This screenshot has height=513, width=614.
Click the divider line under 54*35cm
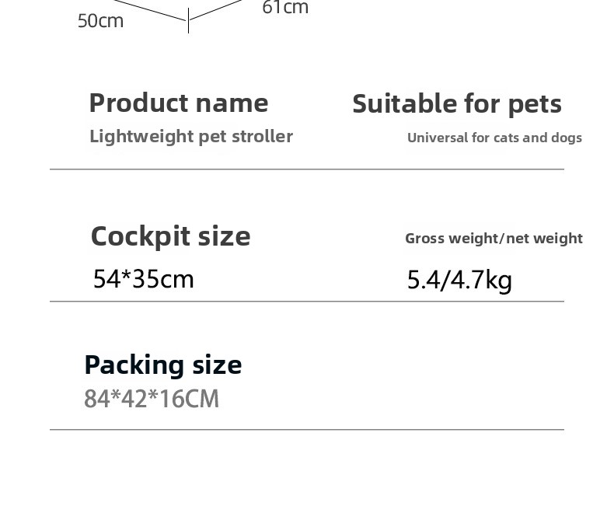coord(306,301)
